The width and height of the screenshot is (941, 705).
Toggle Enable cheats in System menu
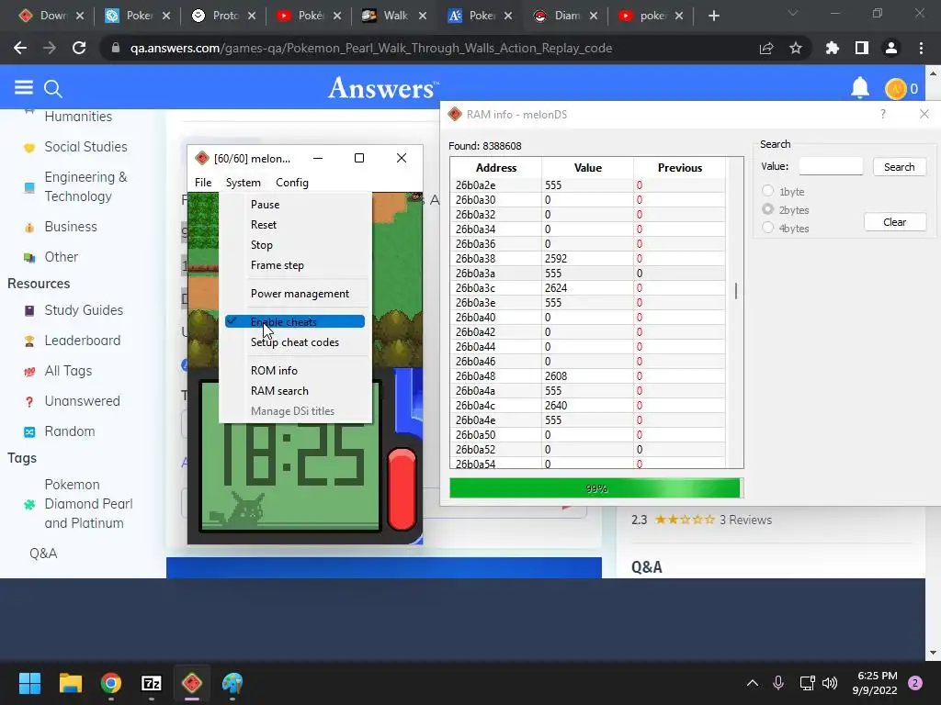coord(295,322)
